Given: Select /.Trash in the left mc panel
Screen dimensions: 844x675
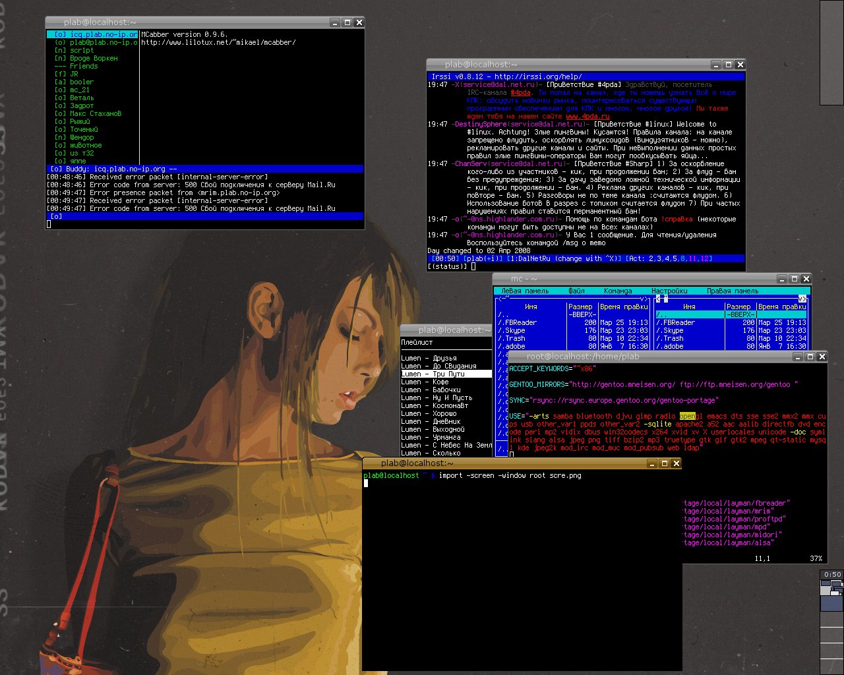Looking at the screenshot, I should [512, 338].
